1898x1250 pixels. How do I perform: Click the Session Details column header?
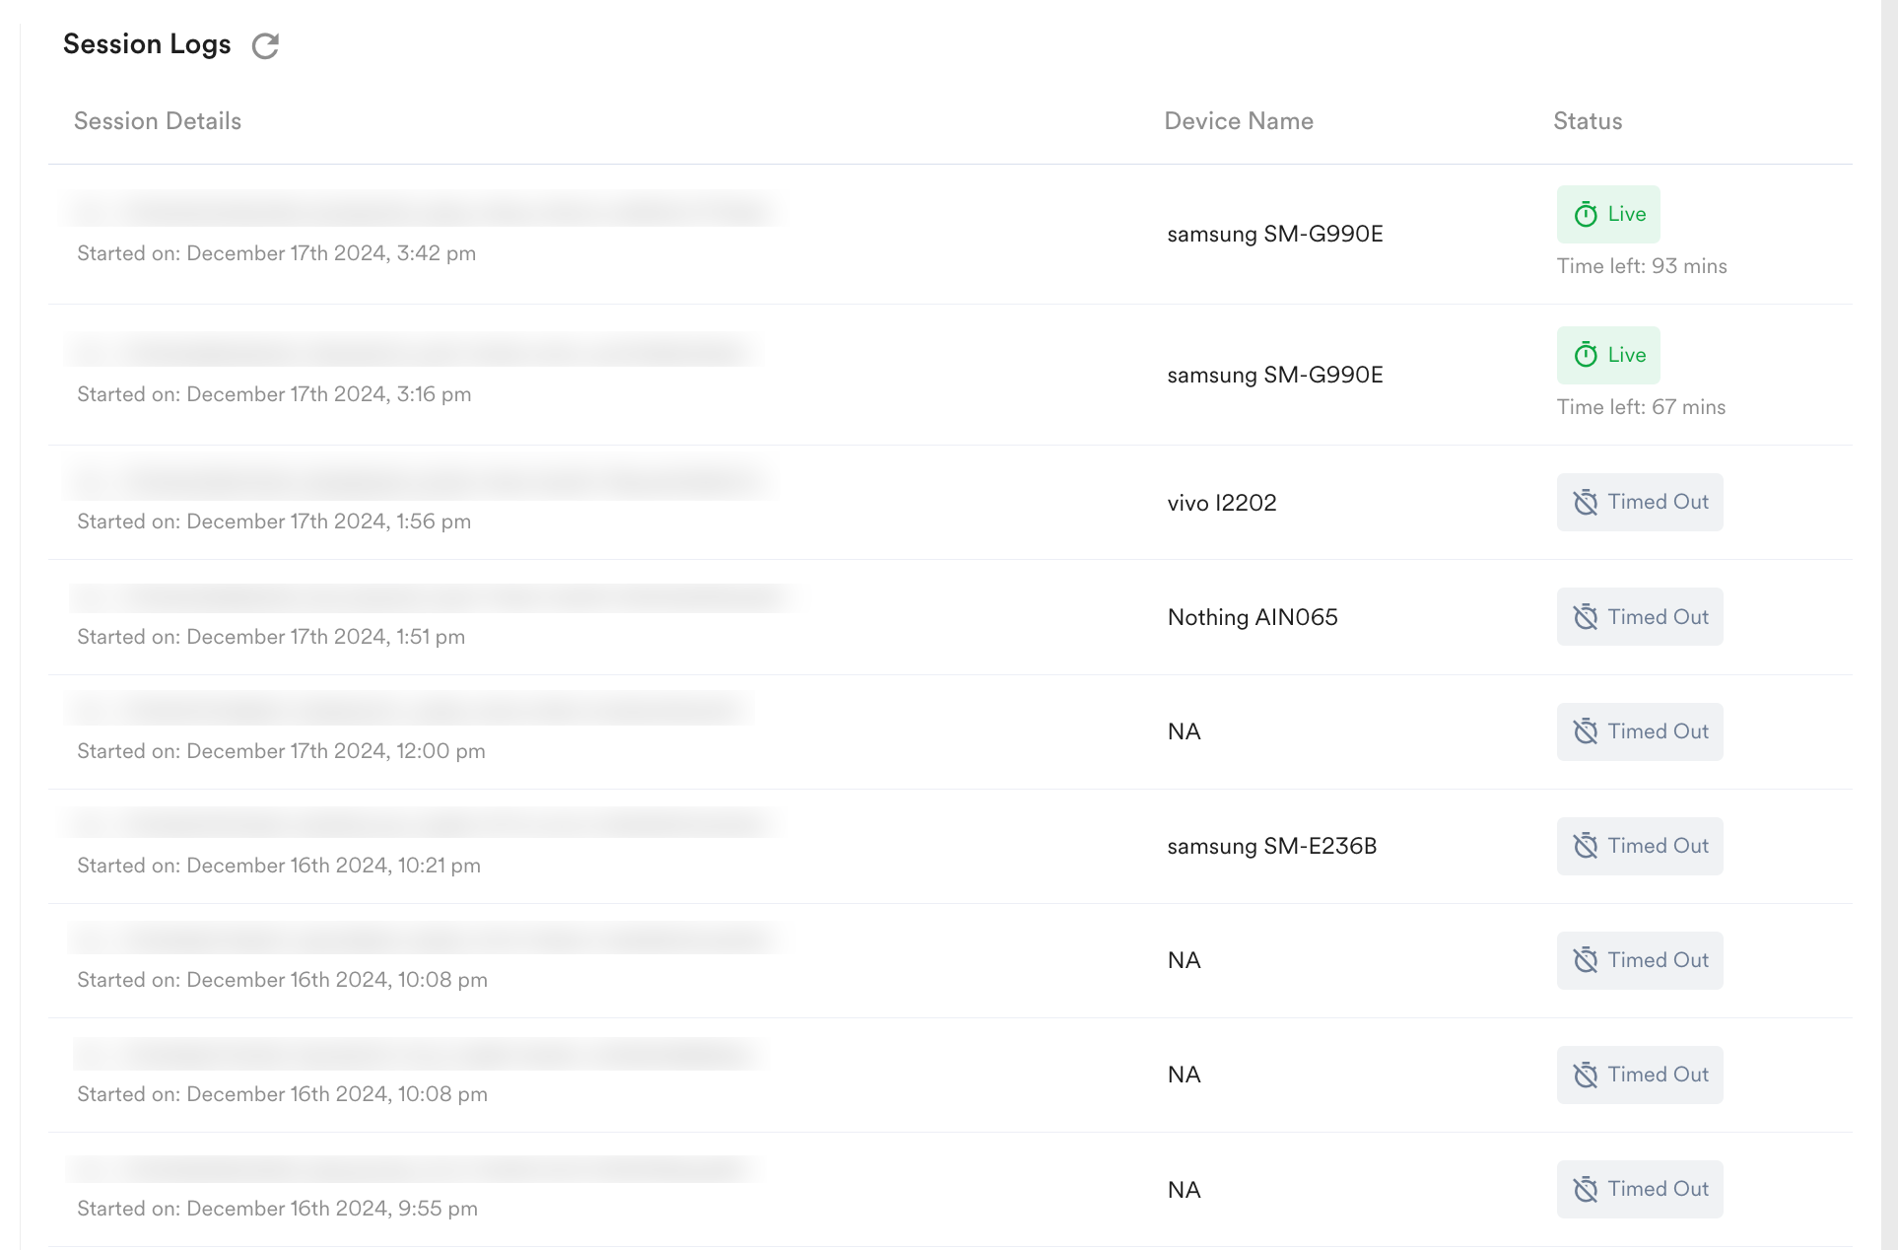coord(158,121)
